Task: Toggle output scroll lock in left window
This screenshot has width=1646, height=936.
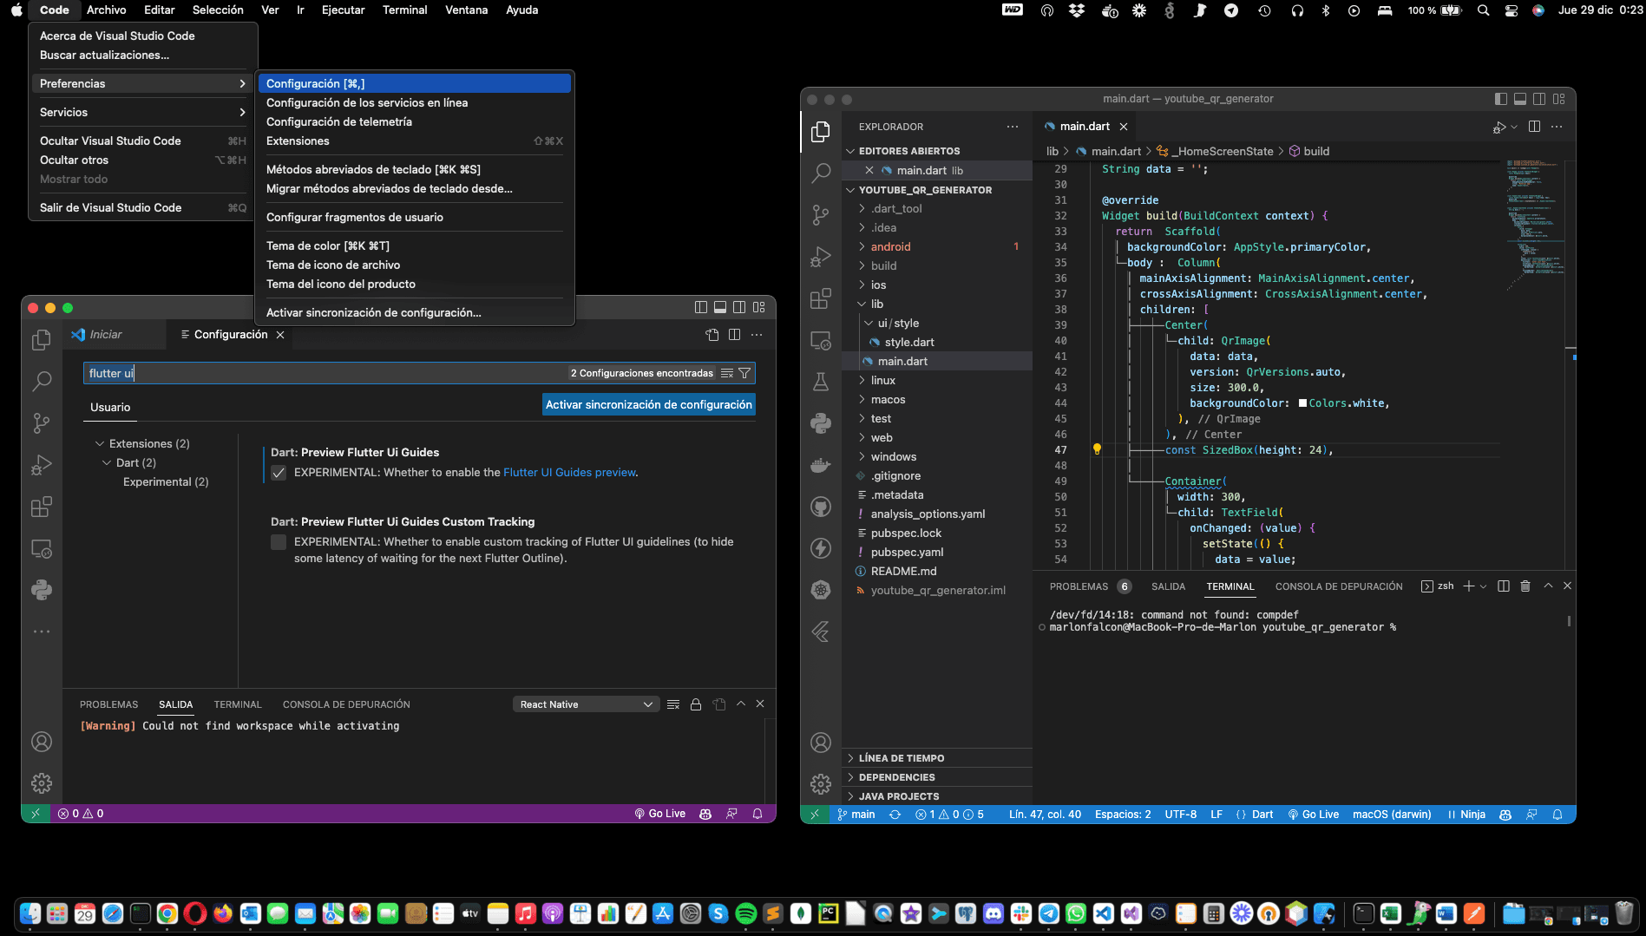Action: point(696,704)
